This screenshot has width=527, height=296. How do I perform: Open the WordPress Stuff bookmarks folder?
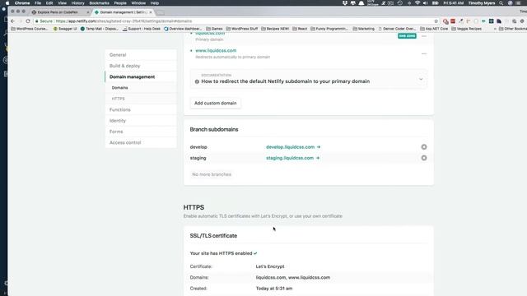pyautogui.click(x=241, y=29)
